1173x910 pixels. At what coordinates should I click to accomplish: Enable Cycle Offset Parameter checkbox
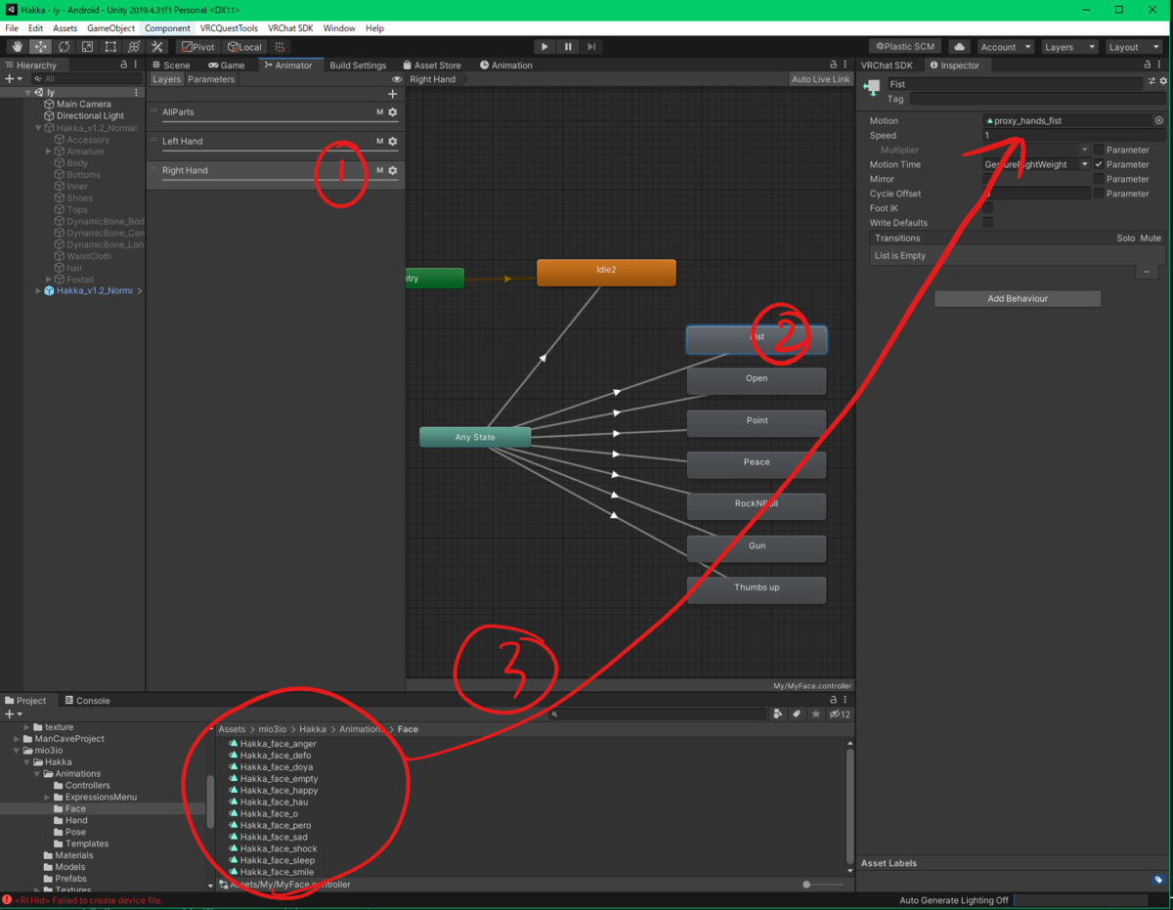pos(1099,194)
